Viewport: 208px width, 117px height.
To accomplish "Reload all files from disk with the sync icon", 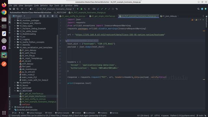I will click(18, 9).
